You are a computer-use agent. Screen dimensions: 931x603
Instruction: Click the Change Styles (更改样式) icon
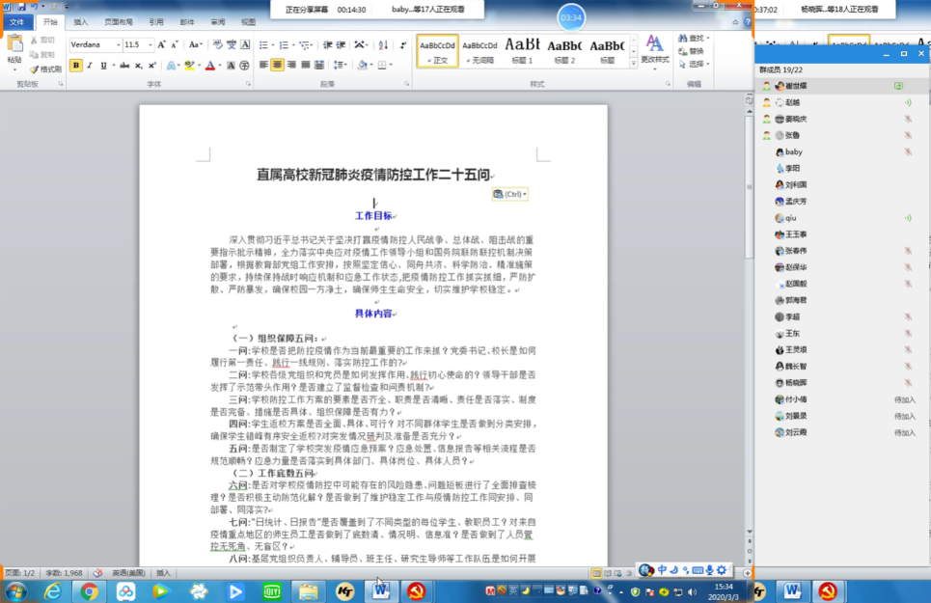point(654,50)
